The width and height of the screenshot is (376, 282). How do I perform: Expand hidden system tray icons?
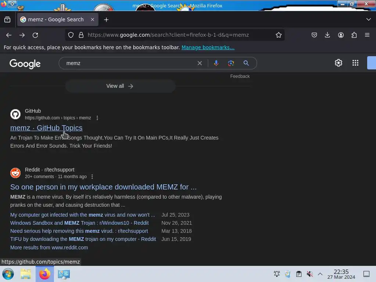coord(320,274)
